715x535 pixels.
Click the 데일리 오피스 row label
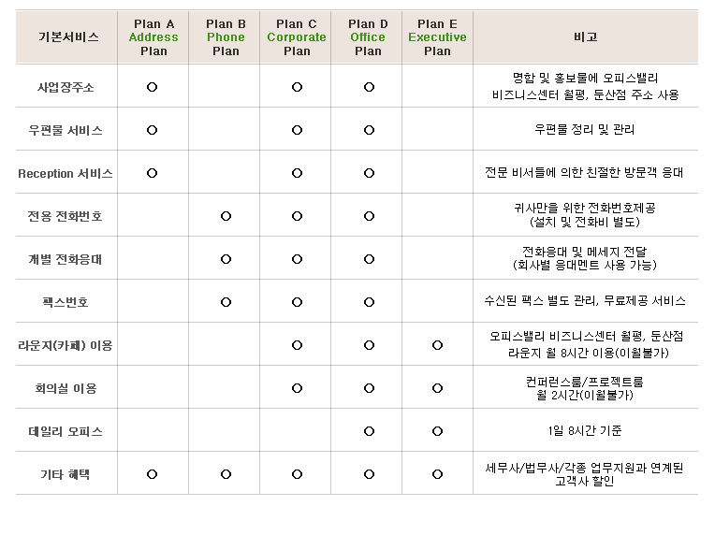[66, 431]
